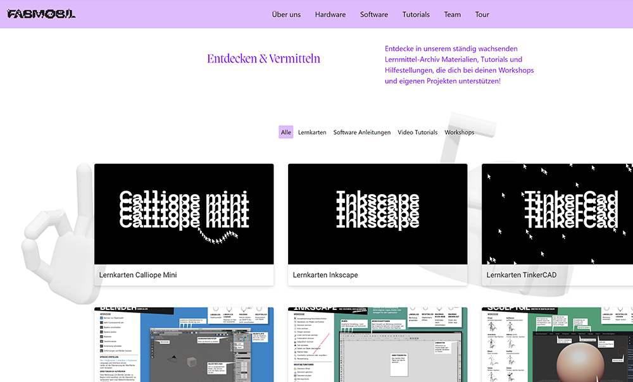Click the Entdecken & Vermitteln heading
633x382 pixels.
[263, 58]
